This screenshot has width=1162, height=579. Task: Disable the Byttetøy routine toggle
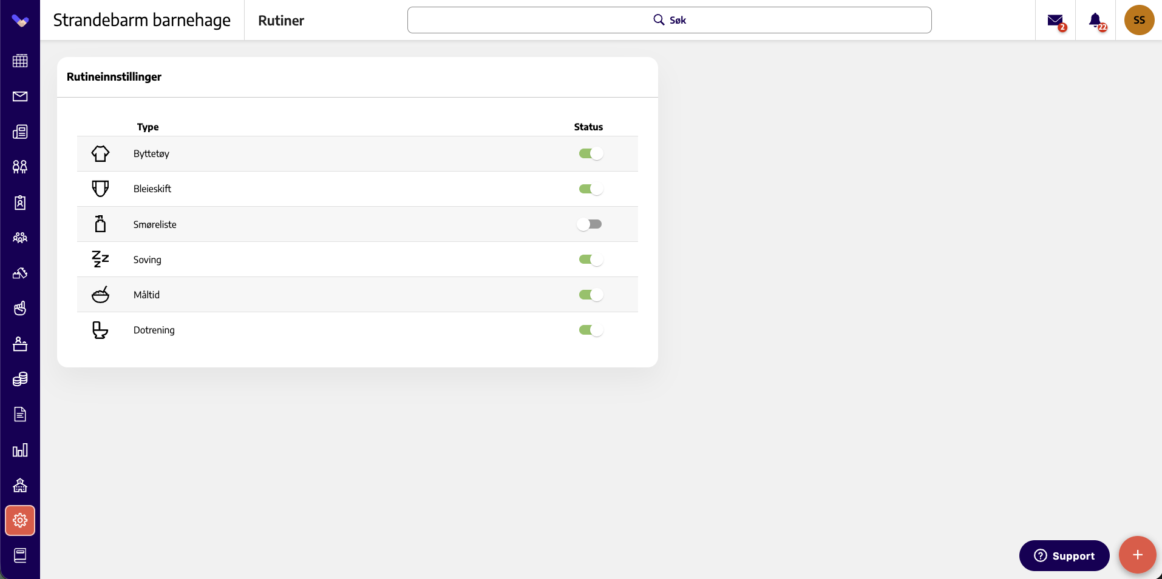pos(591,153)
